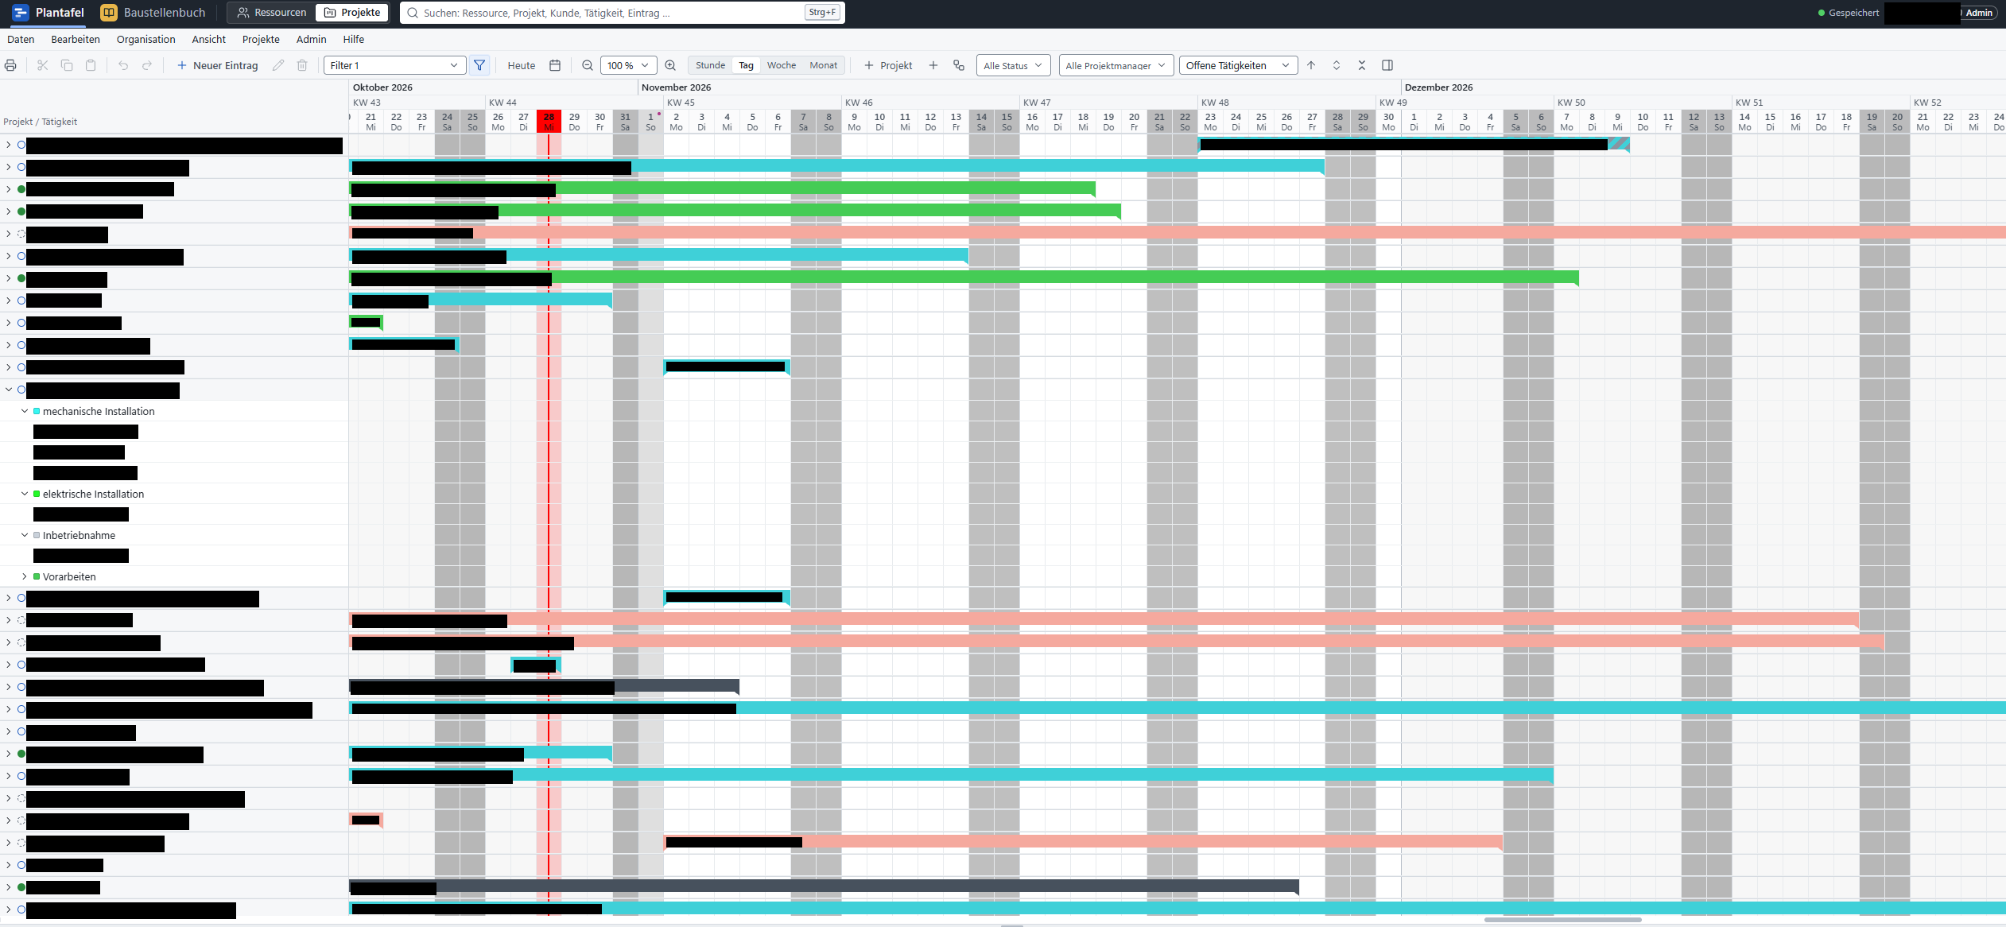The image size is (2006, 927).
Task: Click the plus icon right of Projekt
Action: pos(933,65)
